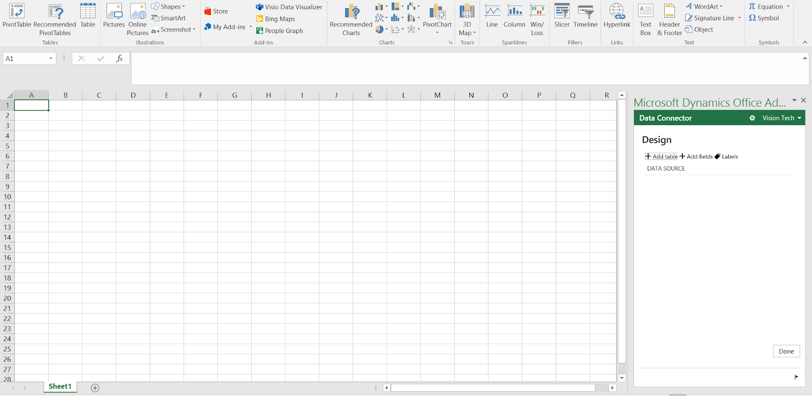Image resolution: width=812 pixels, height=396 pixels.
Task: Click the DATA SOURCE heading
Action: pos(666,169)
